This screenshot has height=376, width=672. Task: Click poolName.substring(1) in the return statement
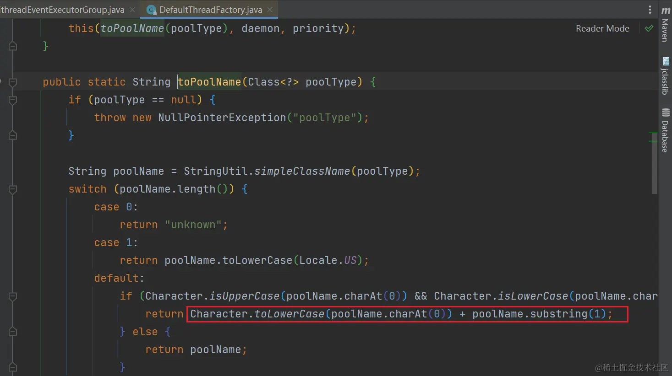(540, 314)
